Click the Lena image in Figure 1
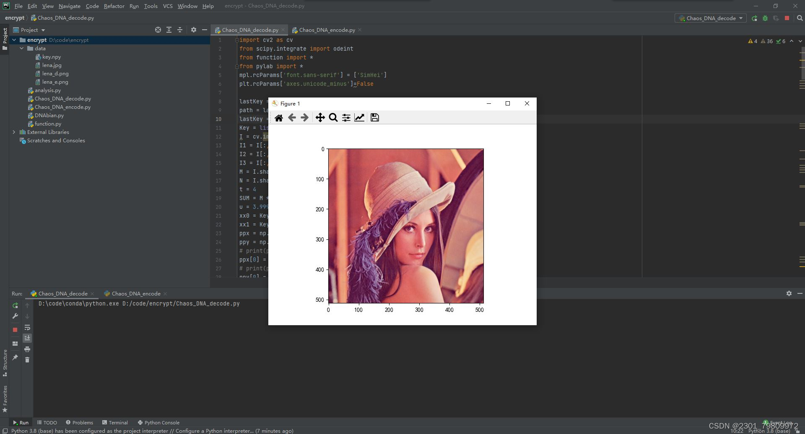Viewport: 805px width, 434px height. (x=406, y=226)
